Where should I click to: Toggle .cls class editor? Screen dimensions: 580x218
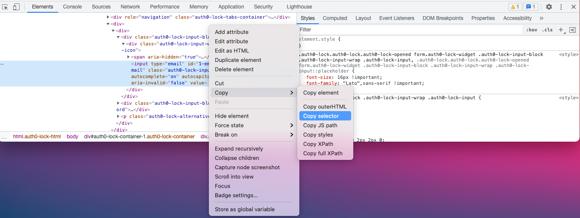[547, 30]
